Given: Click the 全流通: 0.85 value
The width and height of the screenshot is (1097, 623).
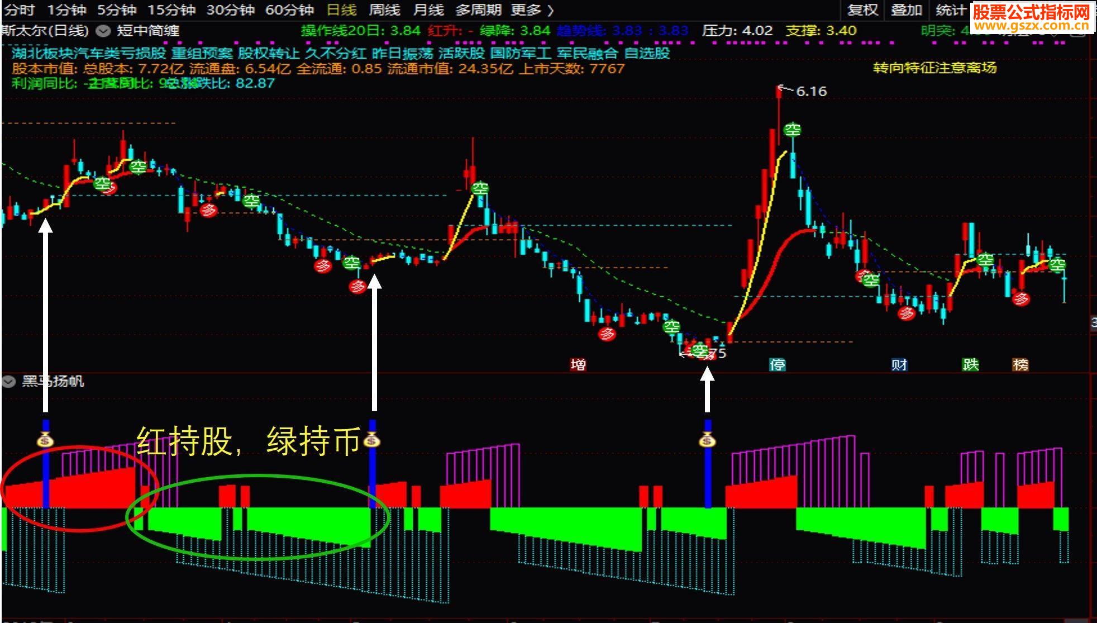Looking at the screenshot, I should [339, 69].
